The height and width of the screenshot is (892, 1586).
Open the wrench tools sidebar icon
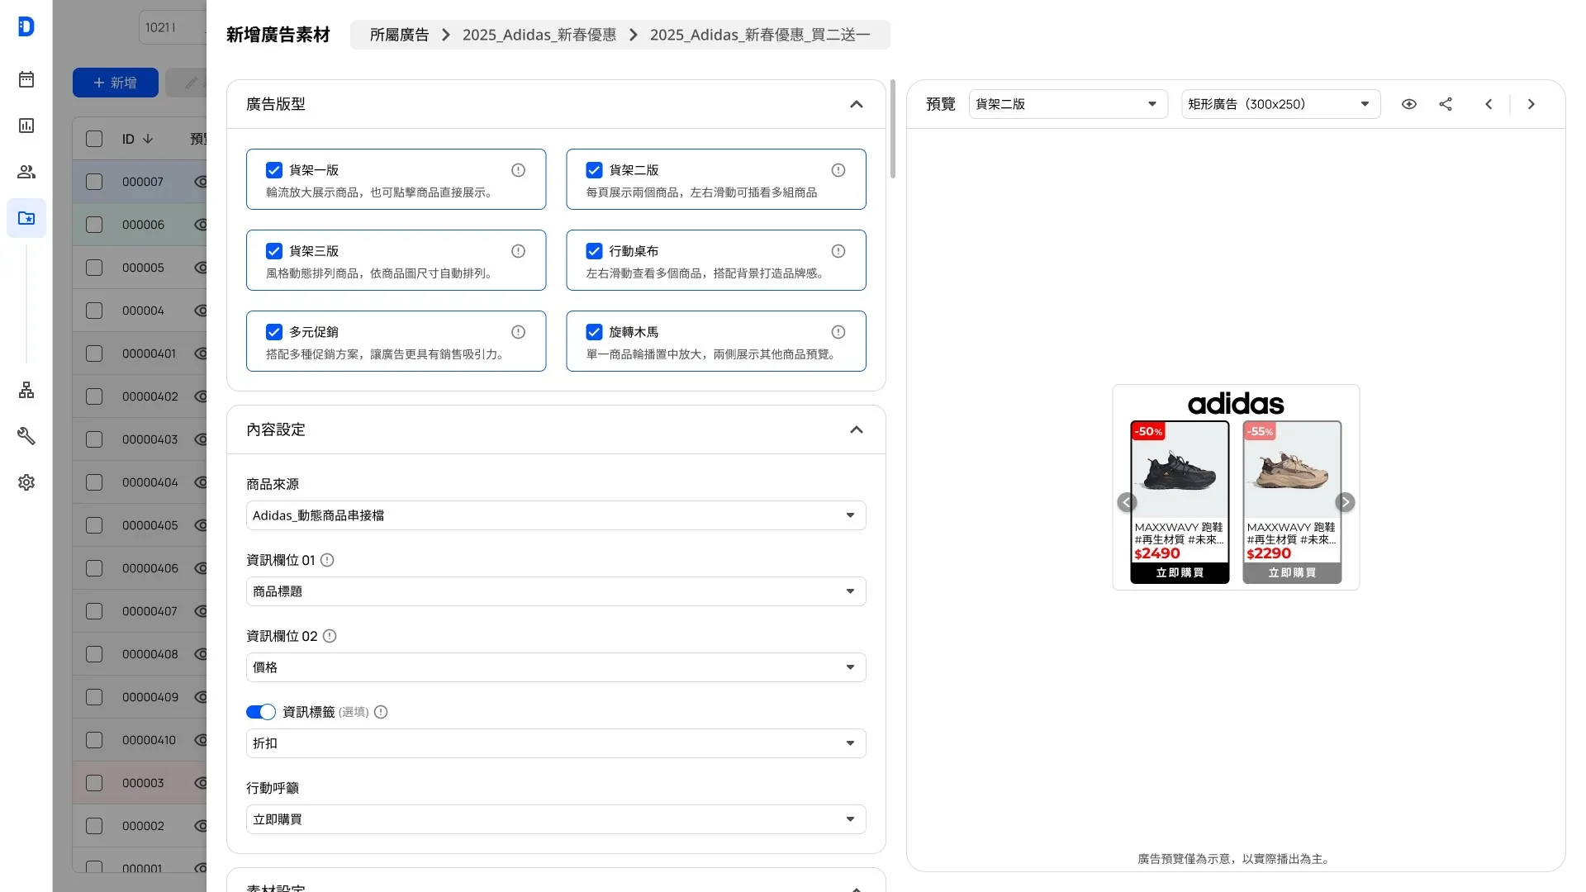[x=26, y=436]
